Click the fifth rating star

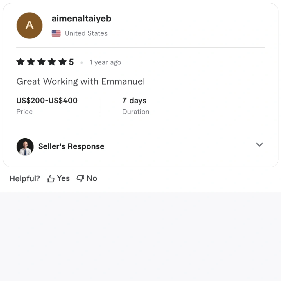(x=62, y=62)
